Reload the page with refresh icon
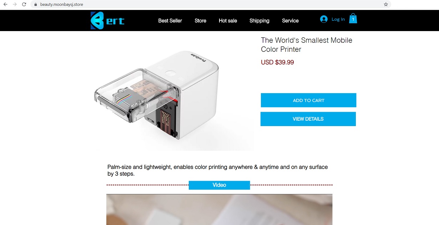Image resolution: width=439 pixels, height=225 pixels. (24, 4)
